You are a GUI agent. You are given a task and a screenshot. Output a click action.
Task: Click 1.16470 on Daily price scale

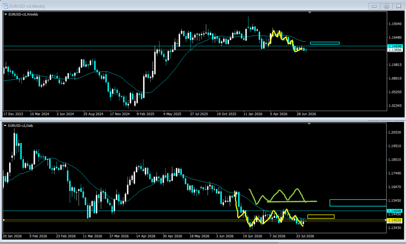tap(395, 187)
